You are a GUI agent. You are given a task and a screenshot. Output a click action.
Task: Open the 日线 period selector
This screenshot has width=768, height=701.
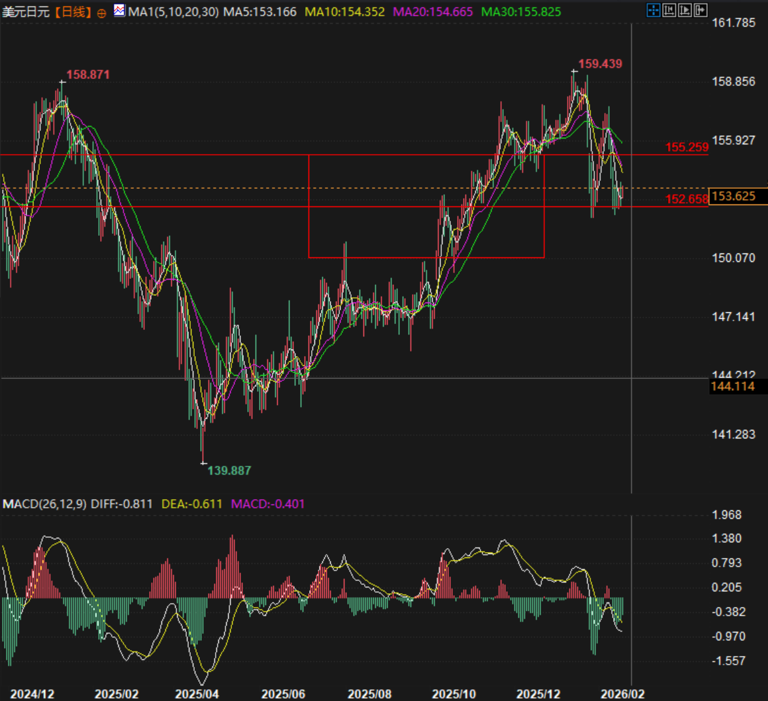[x=73, y=12]
